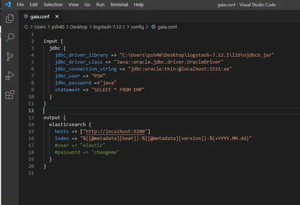Open the Help menu
The image size is (300, 205).
(138, 5)
